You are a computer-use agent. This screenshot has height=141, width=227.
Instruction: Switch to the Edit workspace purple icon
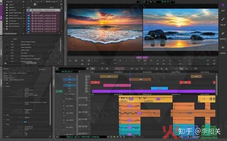[x=223, y=5]
